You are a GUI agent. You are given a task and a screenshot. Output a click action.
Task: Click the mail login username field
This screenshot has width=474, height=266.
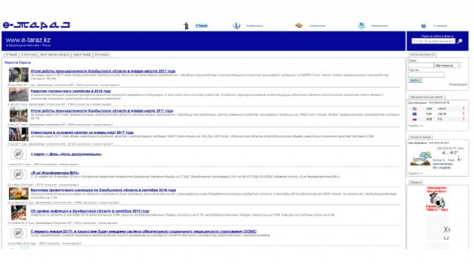421,66
